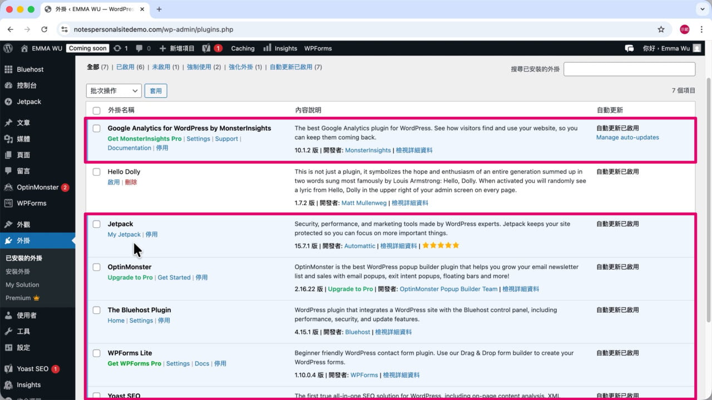Viewport: 712px width, 400px height.
Task: Open the Emma Wu user avatar
Action: click(697, 48)
